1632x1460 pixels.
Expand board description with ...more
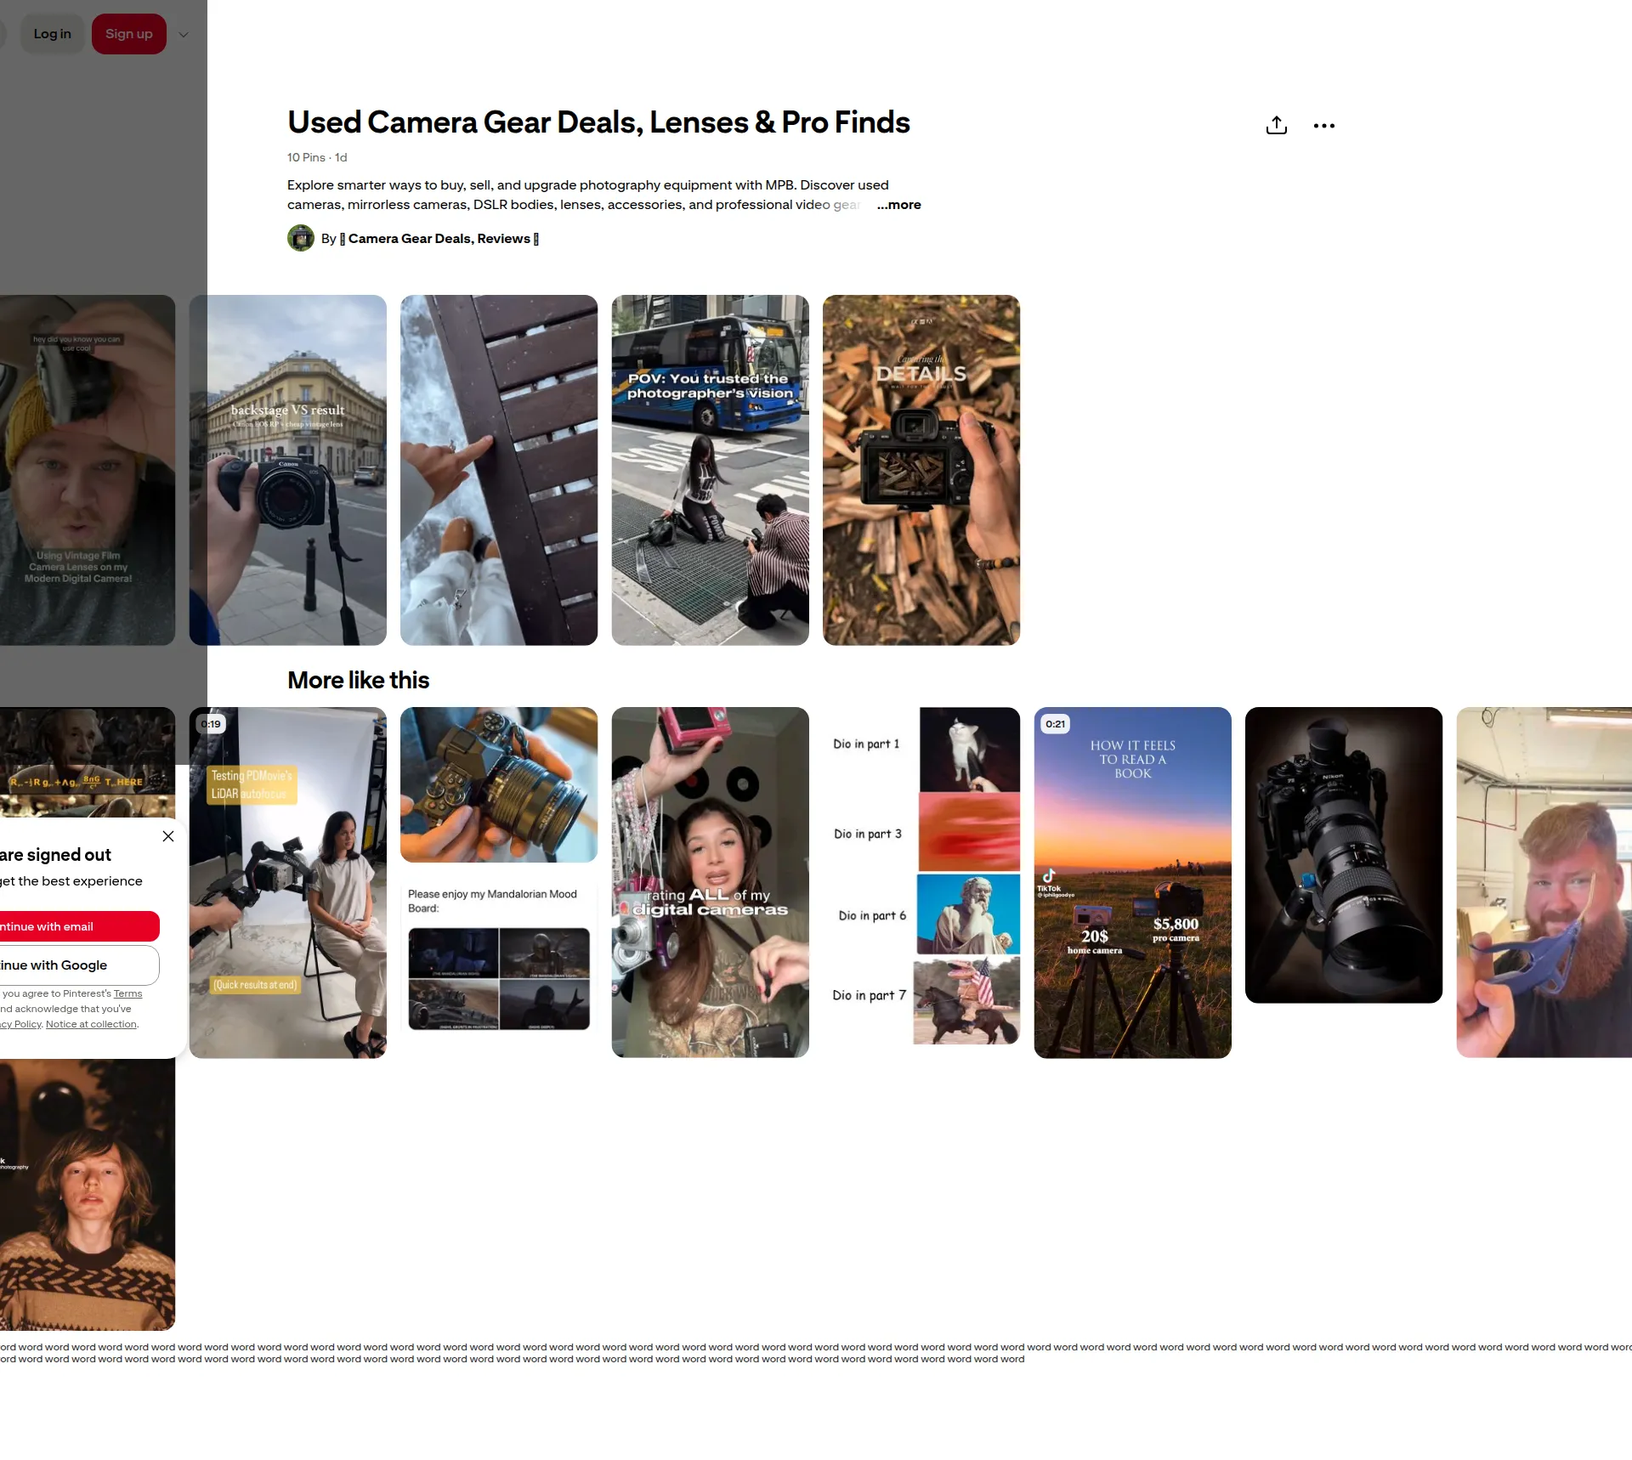point(898,205)
